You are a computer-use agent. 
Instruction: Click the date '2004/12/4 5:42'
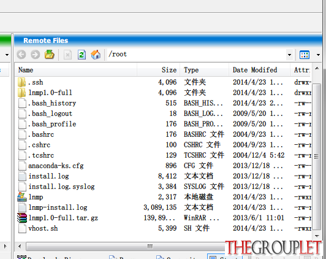[259, 155]
